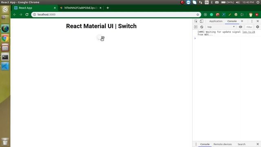Open Ubuntu dash search from the launcher
The width and height of the screenshot is (261, 147).
tap(5, 10)
